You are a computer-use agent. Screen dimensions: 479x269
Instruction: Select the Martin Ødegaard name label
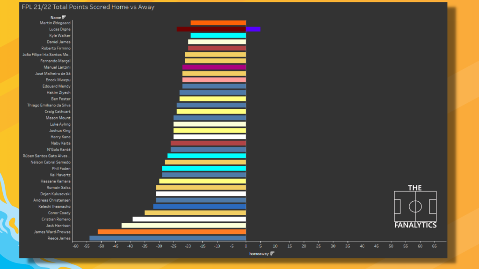point(55,23)
